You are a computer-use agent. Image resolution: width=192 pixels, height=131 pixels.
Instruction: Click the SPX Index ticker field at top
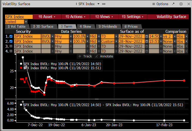(19, 17)
